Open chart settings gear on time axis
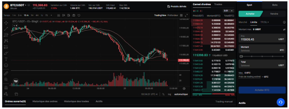The height and width of the screenshot is (109, 289). (x=184, y=89)
